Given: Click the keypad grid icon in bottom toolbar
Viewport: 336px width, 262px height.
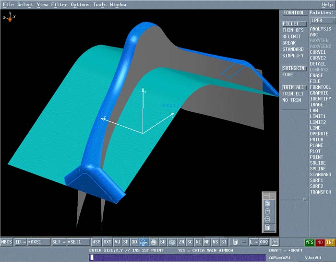Looking at the screenshot, I should [275, 242].
